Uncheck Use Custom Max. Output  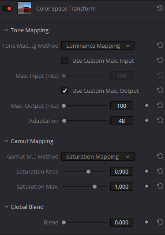pos(65,91)
